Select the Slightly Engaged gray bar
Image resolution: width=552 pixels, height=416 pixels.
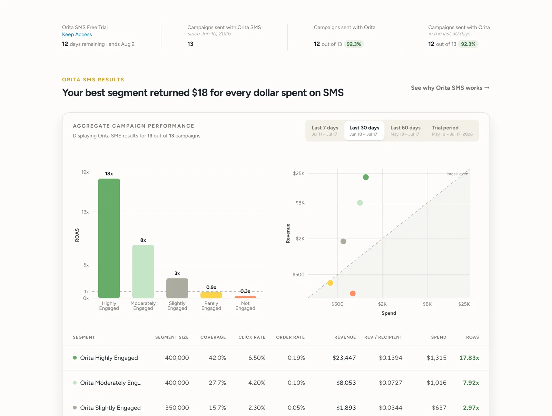177,288
